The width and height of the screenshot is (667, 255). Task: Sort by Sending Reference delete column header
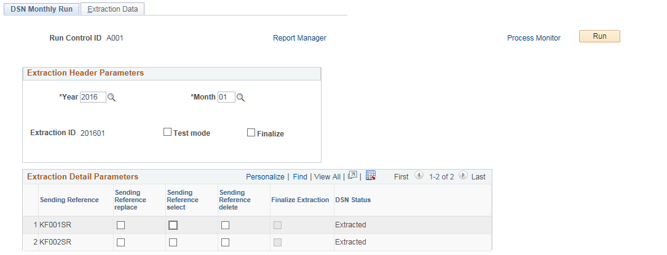click(235, 200)
